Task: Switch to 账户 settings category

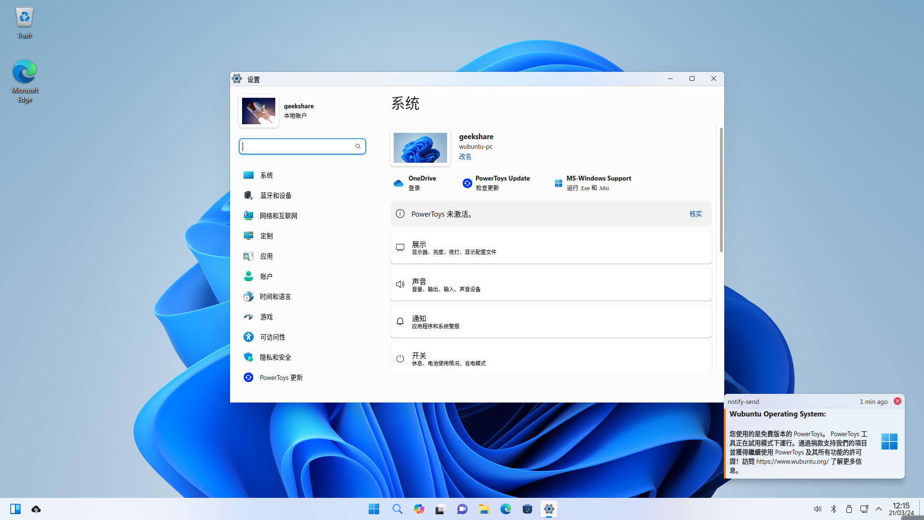Action: pyautogui.click(x=267, y=276)
